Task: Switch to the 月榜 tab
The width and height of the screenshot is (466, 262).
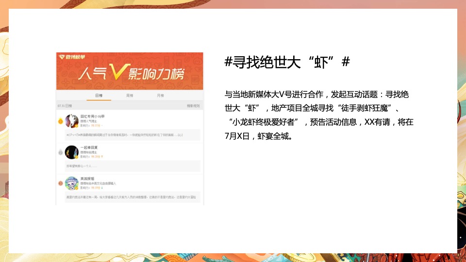Action: (x=161, y=96)
